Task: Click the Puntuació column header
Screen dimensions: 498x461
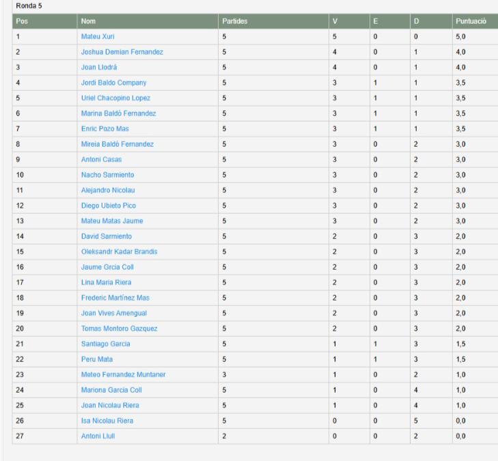Action: 471,22
